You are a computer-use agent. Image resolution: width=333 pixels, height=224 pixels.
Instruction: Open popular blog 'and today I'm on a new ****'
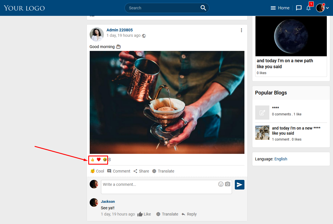(296, 131)
